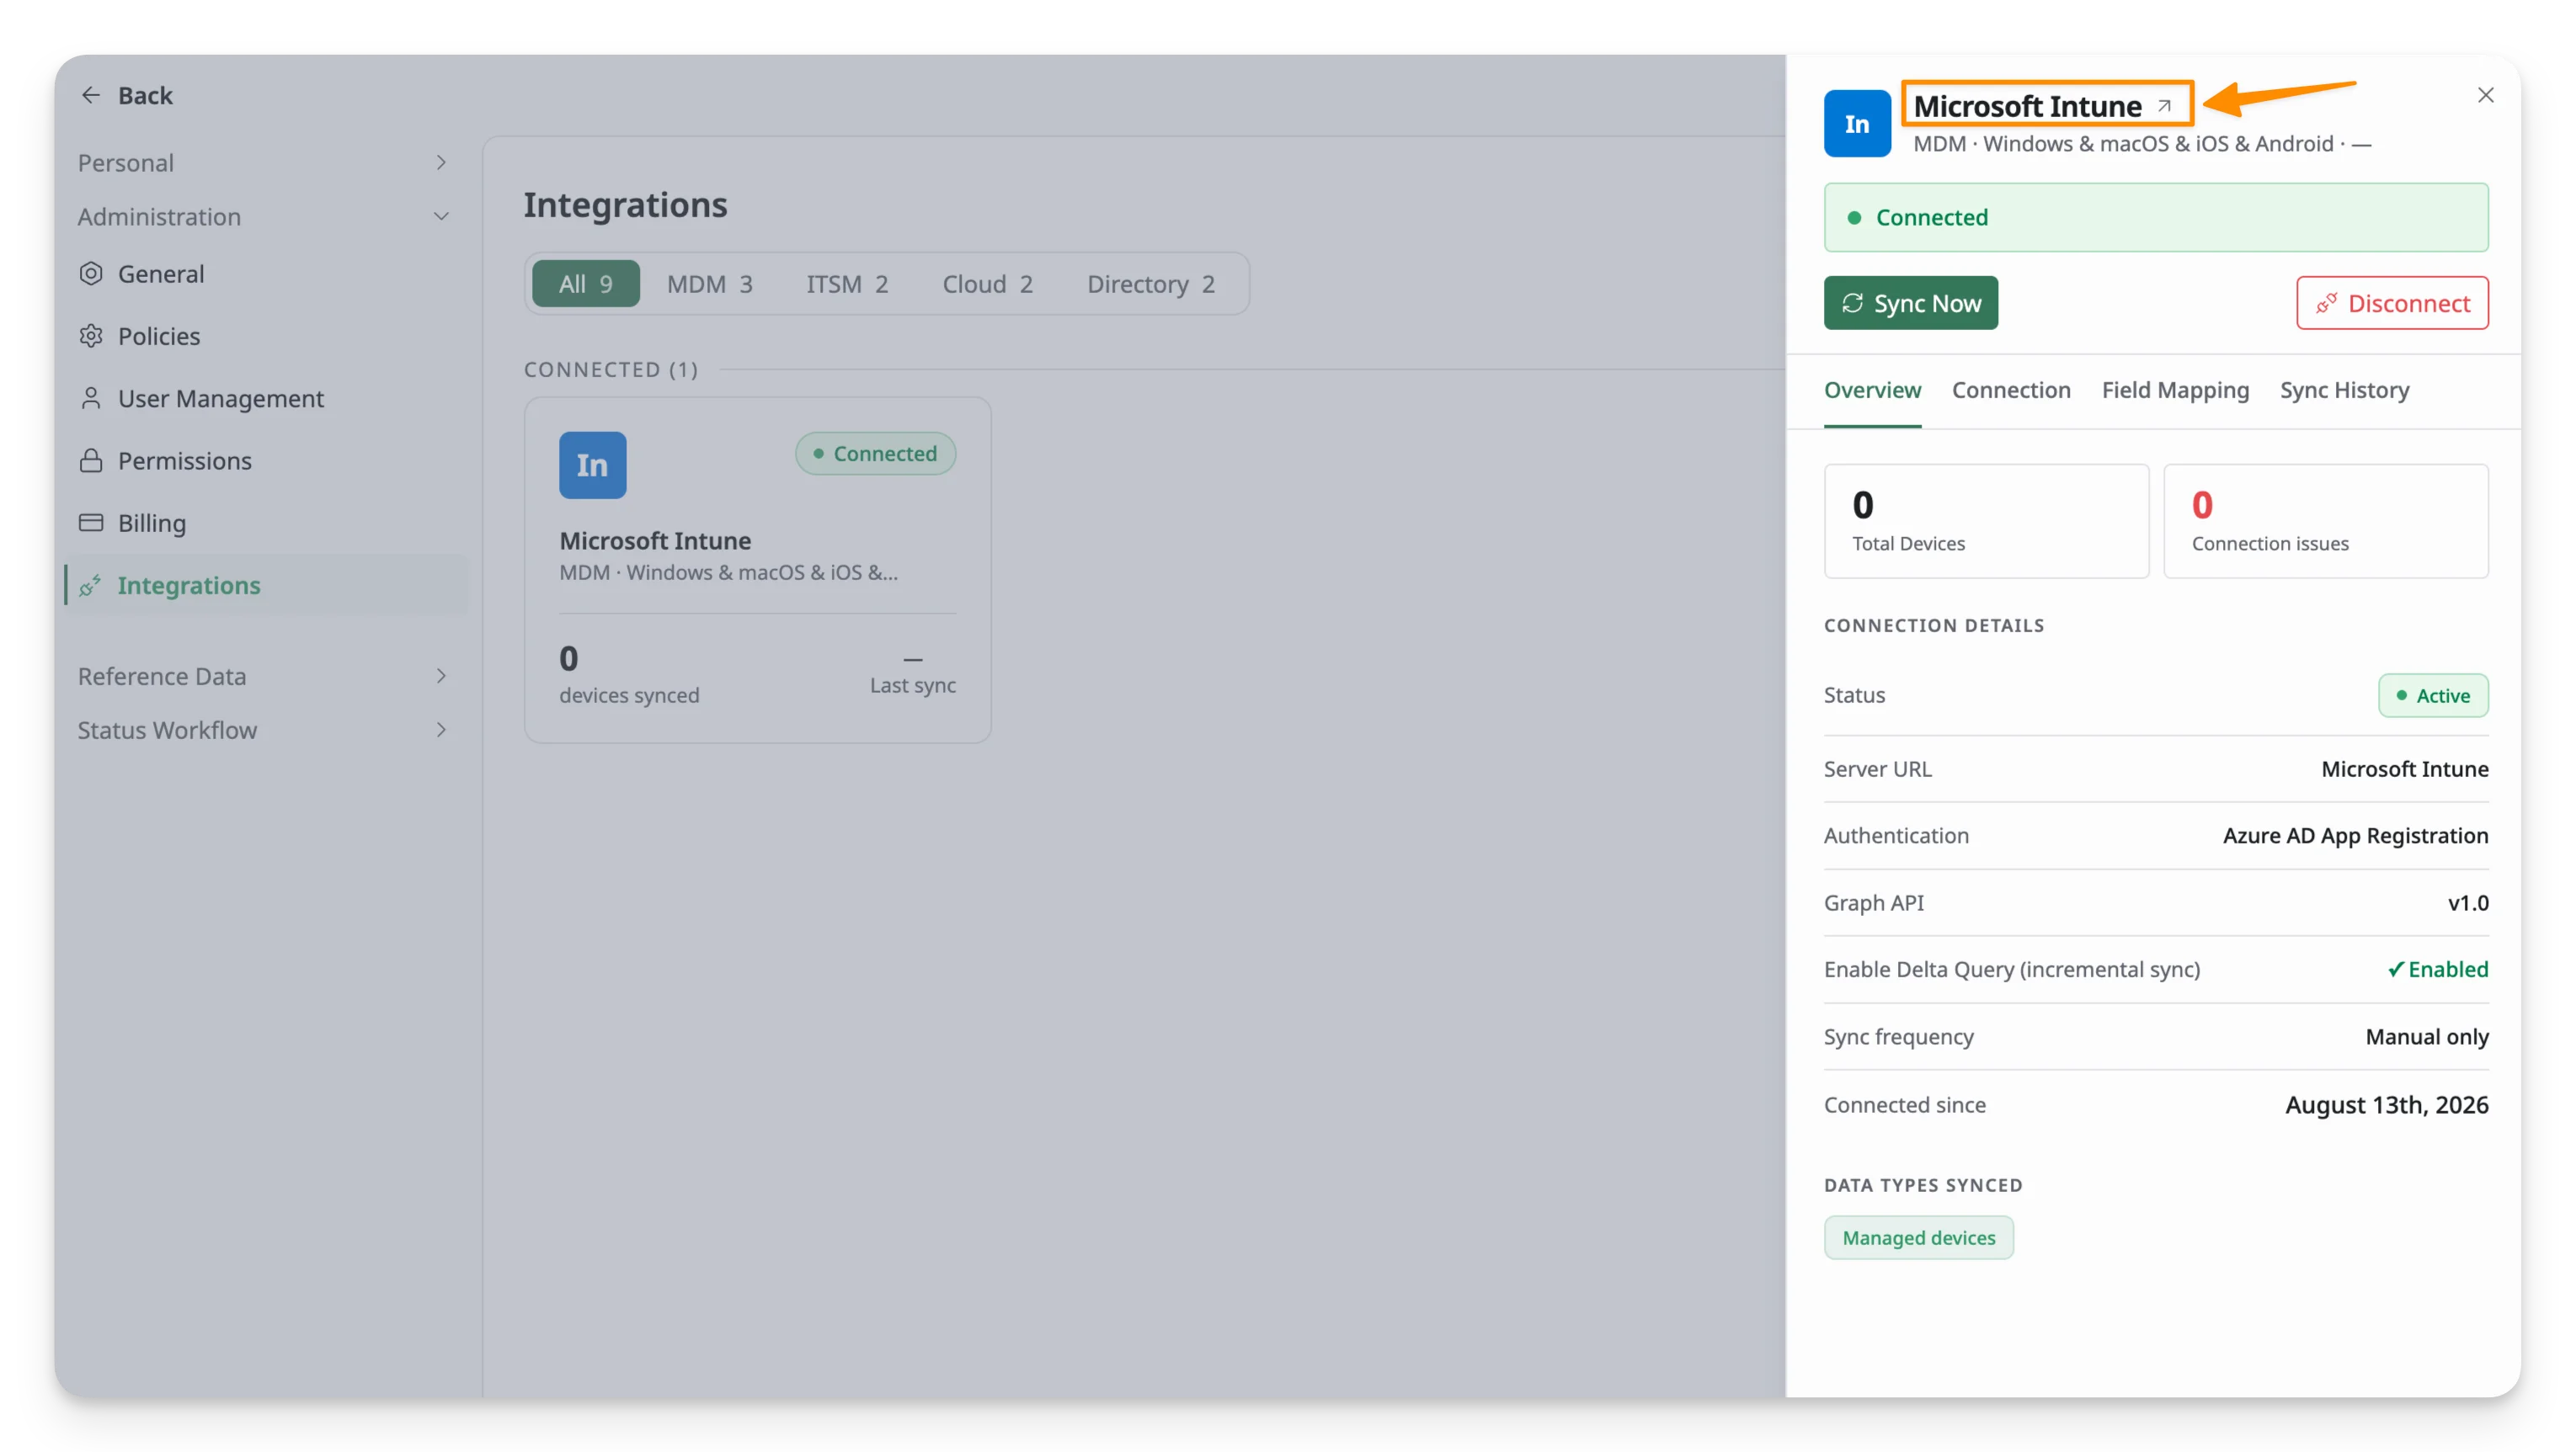Open the Sync History tab
Screen dimensions: 2576x1452
pyautogui.click(x=2344, y=390)
